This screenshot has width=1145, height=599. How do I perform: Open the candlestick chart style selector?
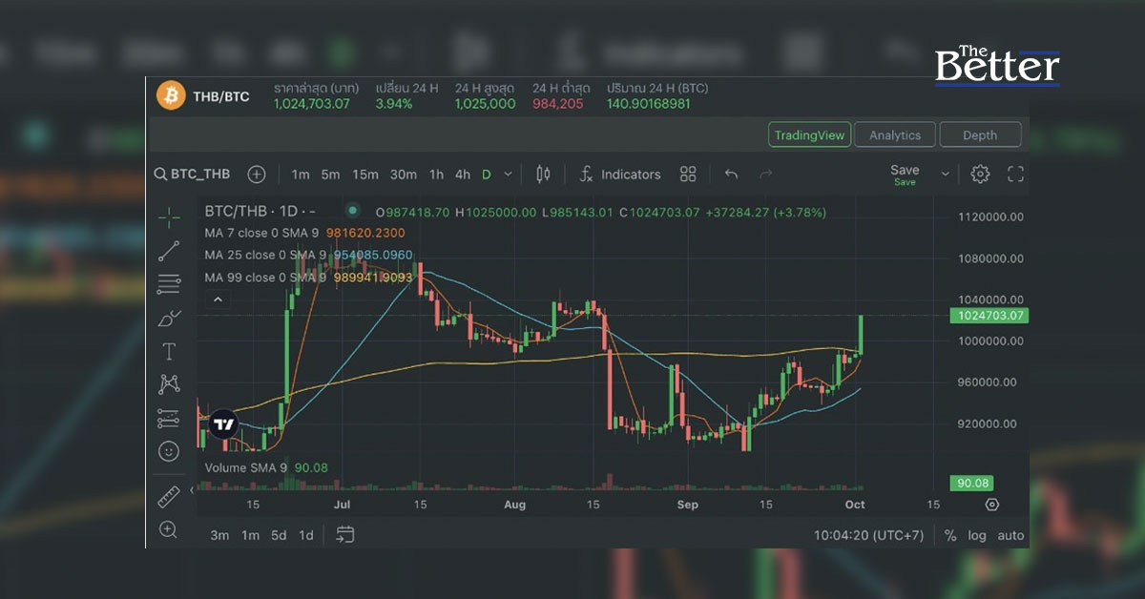click(x=544, y=175)
